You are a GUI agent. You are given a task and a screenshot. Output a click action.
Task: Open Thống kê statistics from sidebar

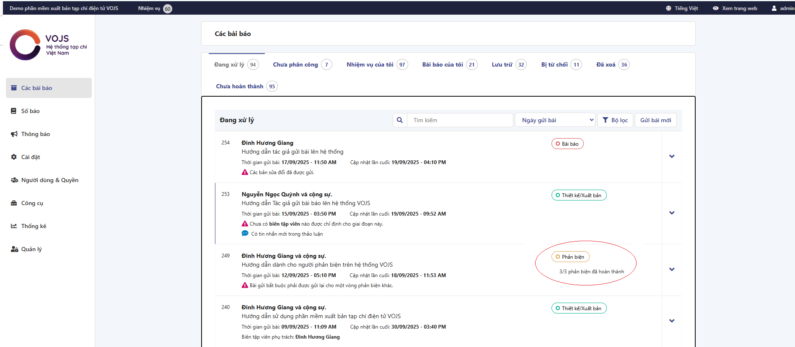(x=34, y=226)
